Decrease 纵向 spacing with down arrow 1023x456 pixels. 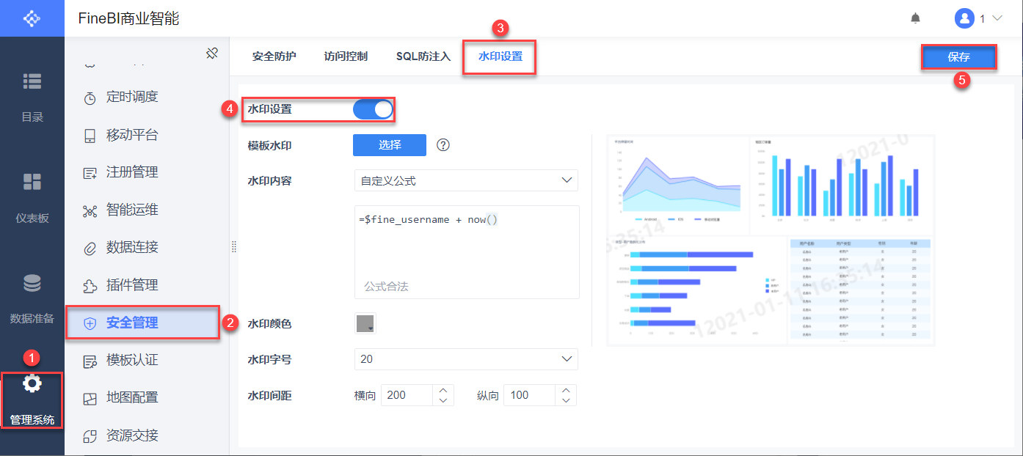(x=566, y=400)
